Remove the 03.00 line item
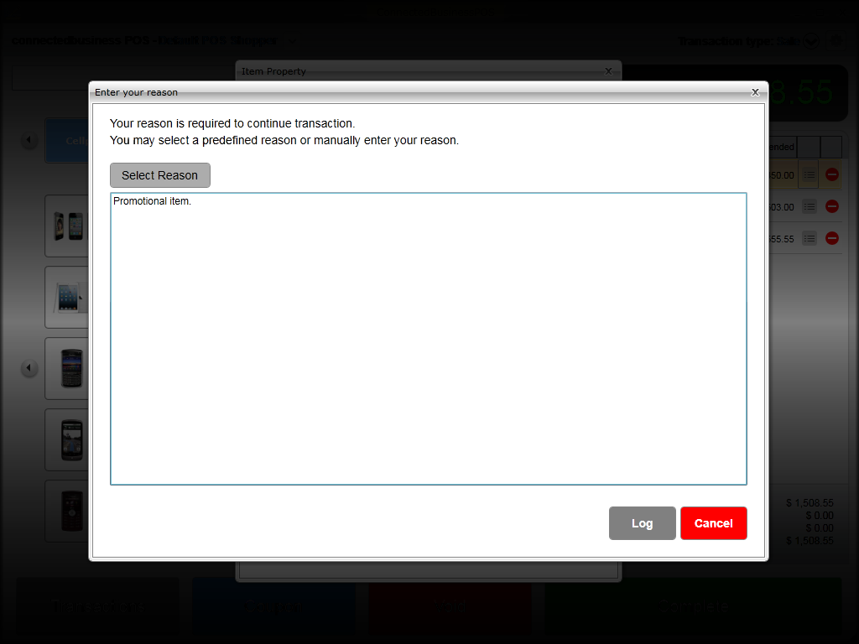Viewport: 859px width, 644px height. point(831,206)
